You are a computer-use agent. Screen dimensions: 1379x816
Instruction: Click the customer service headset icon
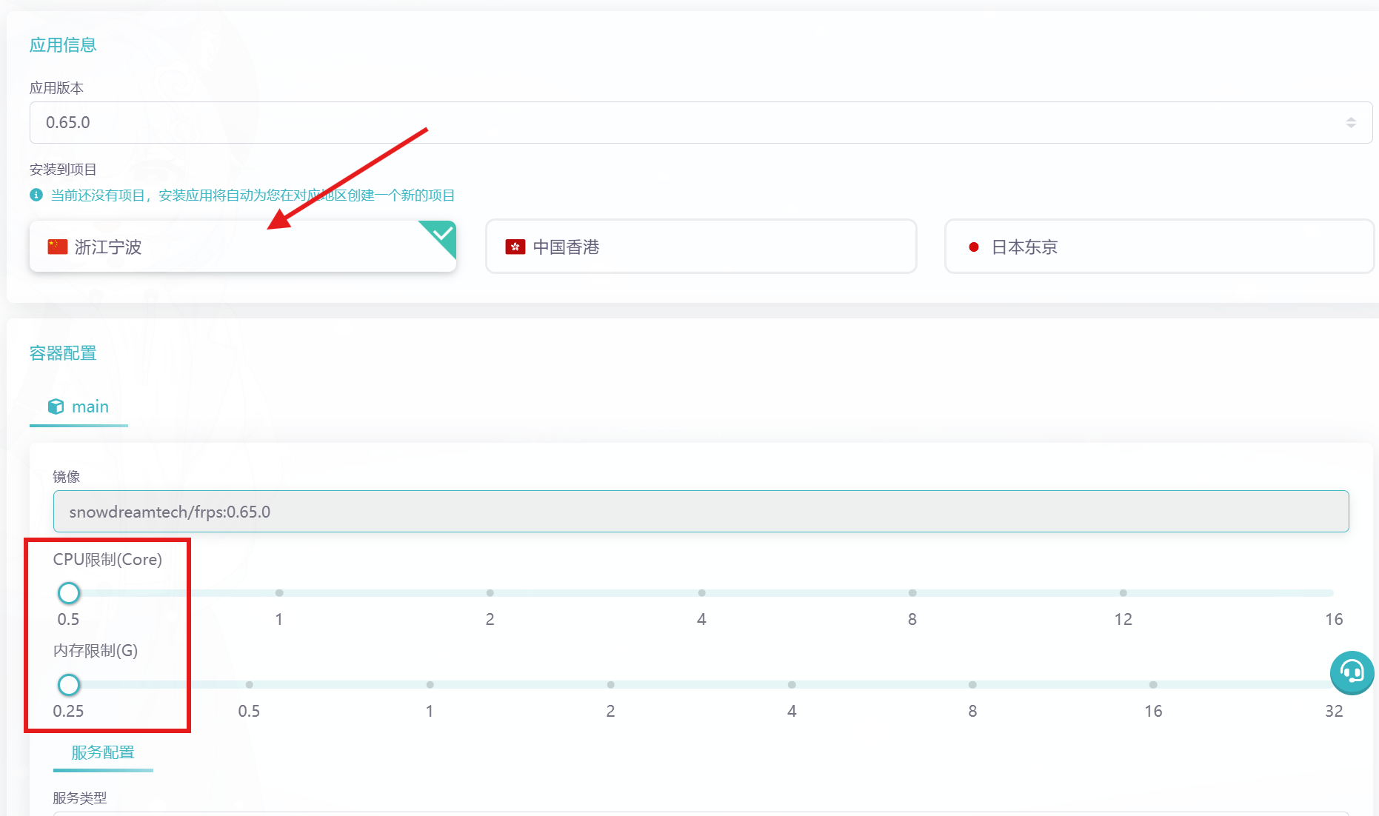(1352, 672)
